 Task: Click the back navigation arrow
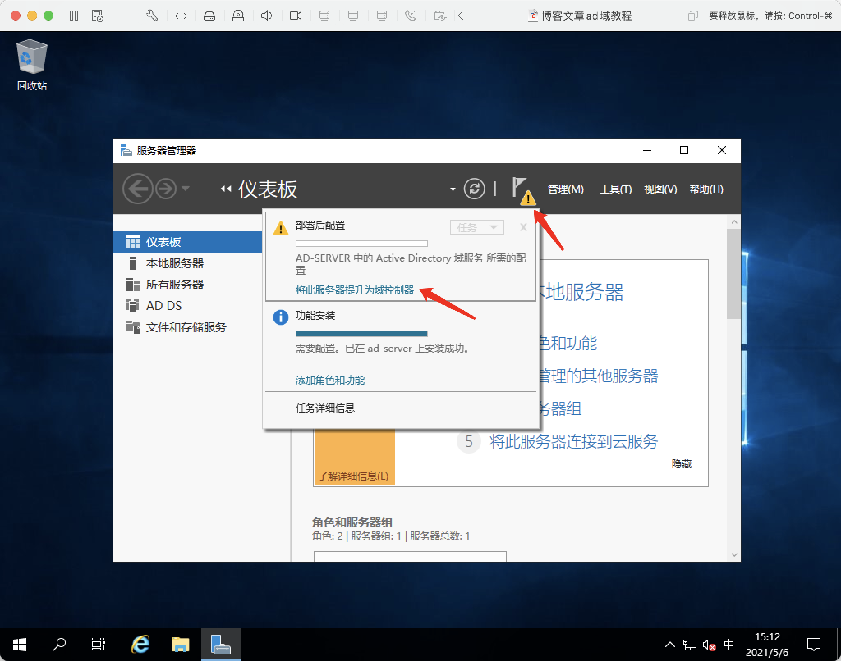coord(137,189)
